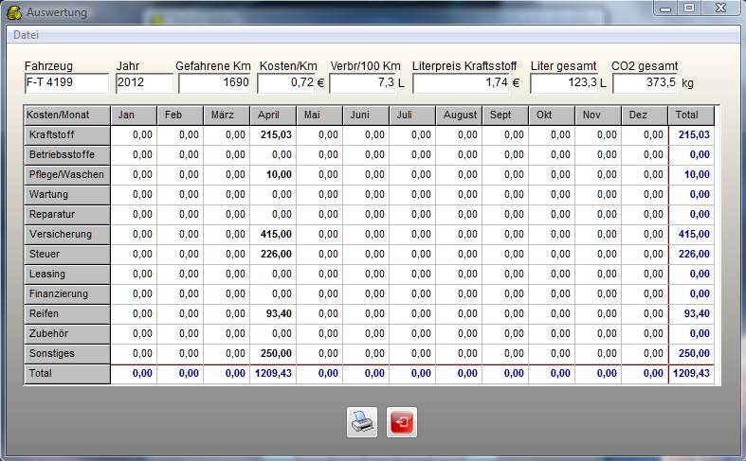Click the printer icon to print report

tap(361, 422)
